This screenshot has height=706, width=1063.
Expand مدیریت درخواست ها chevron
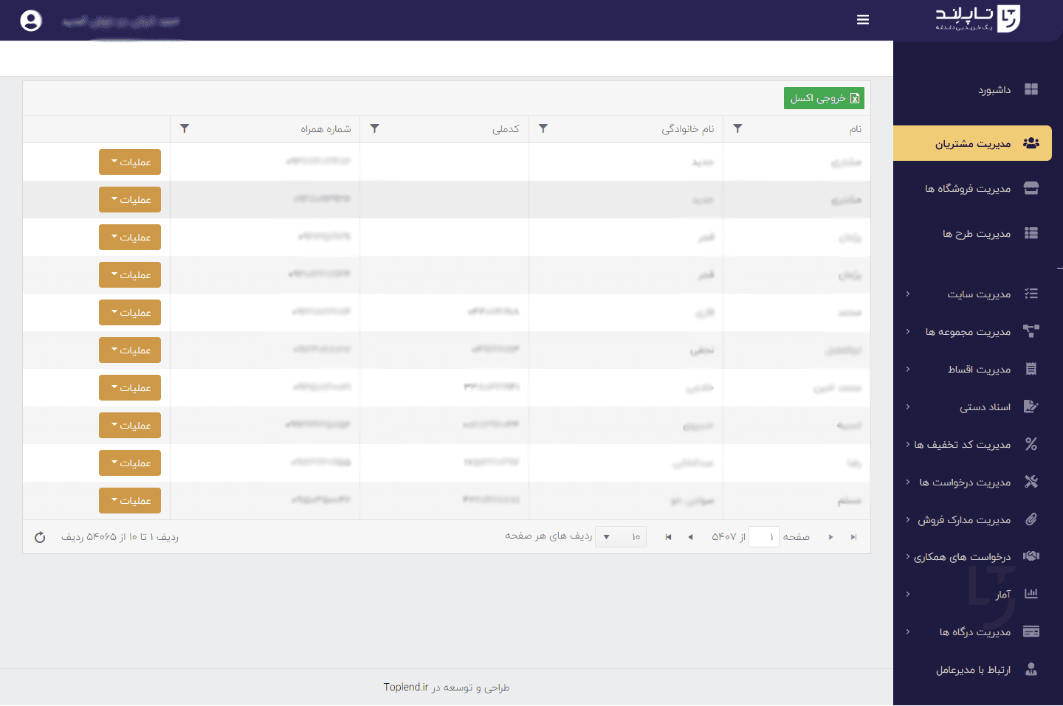(x=908, y=482)
